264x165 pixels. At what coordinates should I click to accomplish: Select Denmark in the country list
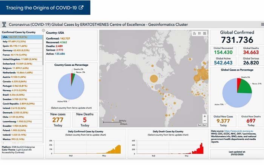[x=22, y=113]
